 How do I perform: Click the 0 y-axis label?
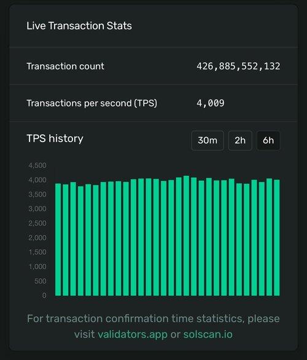[x=44, y=295]
